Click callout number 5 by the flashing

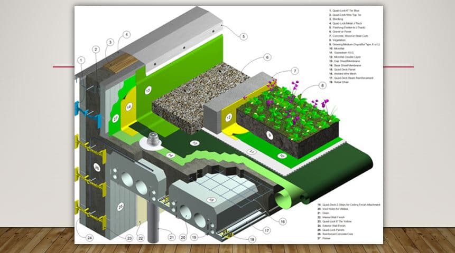(x=244, y=36)
